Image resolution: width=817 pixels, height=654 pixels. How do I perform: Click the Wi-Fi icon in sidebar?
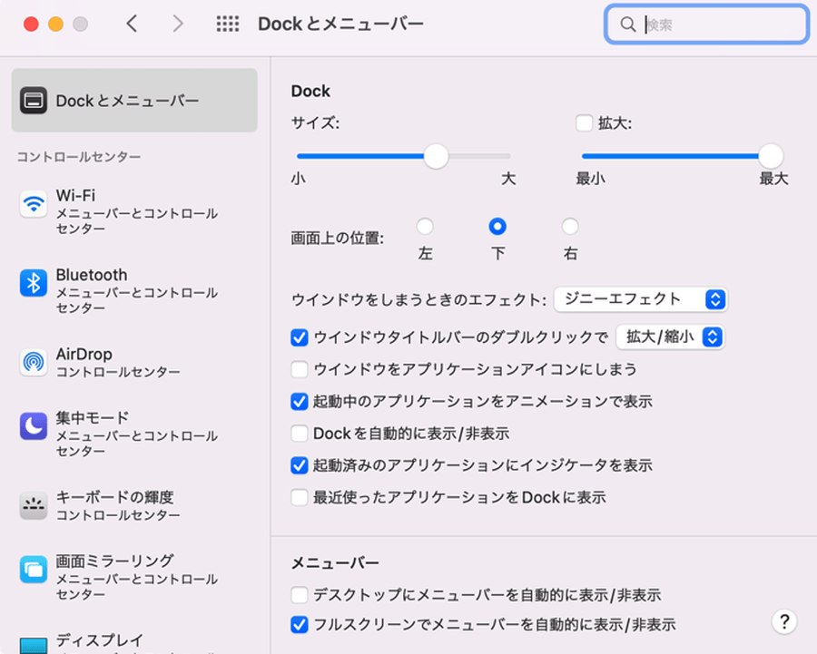pos(34,203)
